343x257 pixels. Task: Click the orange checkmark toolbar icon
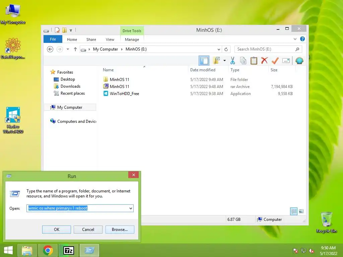tap(275, 61)
